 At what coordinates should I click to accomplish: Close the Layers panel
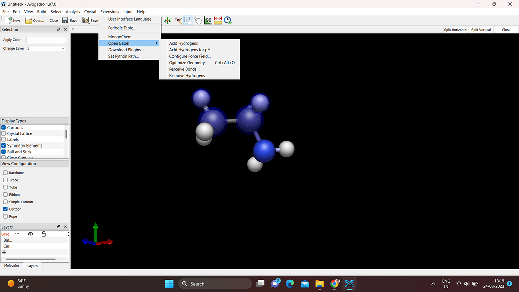[x=65, y=227]
